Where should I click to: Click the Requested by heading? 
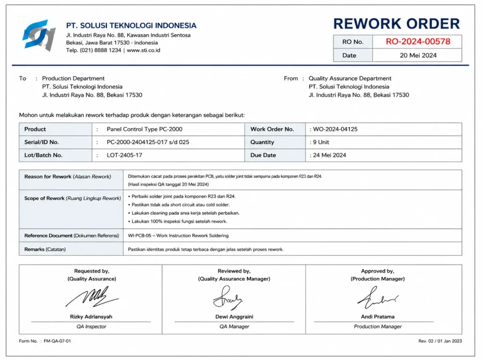pos(92,271)
